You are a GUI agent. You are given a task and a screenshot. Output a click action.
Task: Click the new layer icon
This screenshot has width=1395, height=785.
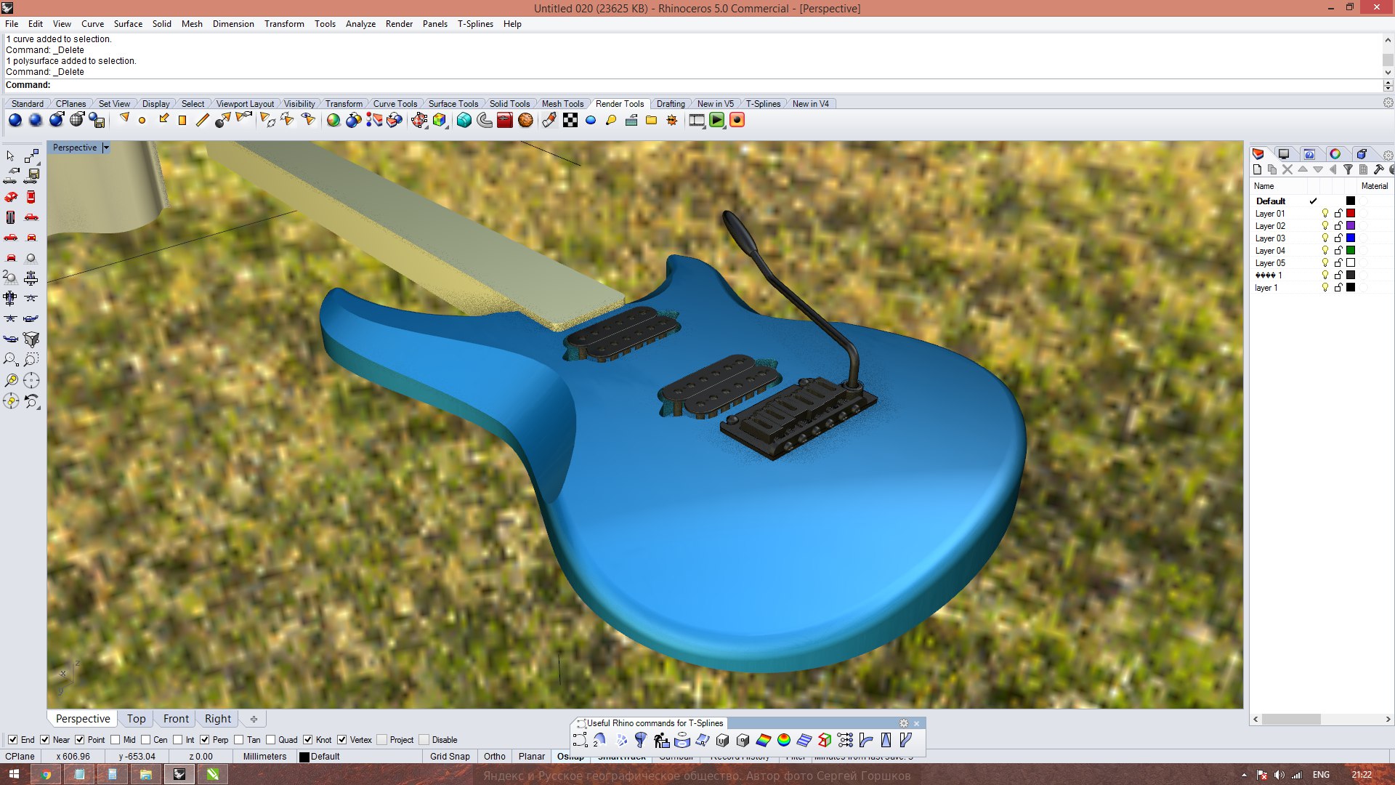click(1258, 169)
